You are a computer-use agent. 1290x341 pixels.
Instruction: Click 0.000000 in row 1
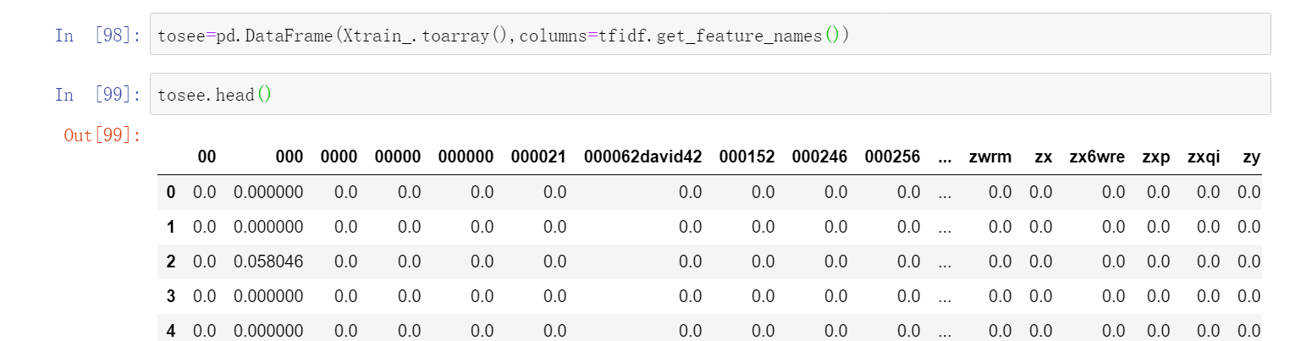(268, 228)
